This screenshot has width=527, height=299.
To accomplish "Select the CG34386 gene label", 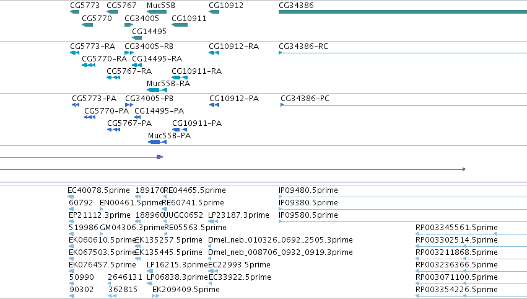I will 296,6.
